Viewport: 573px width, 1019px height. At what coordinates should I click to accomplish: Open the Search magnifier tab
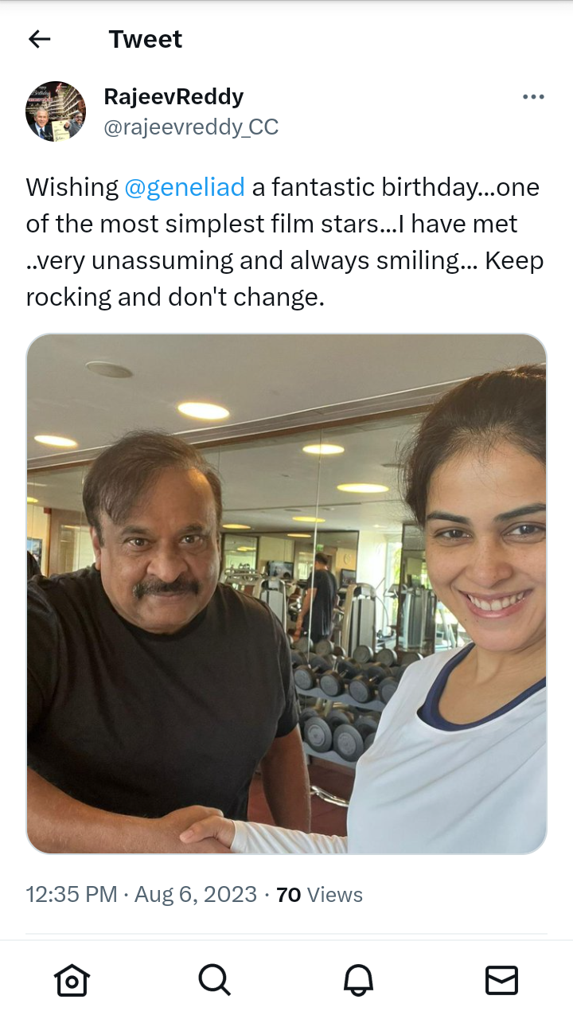(x=214, y=980)
